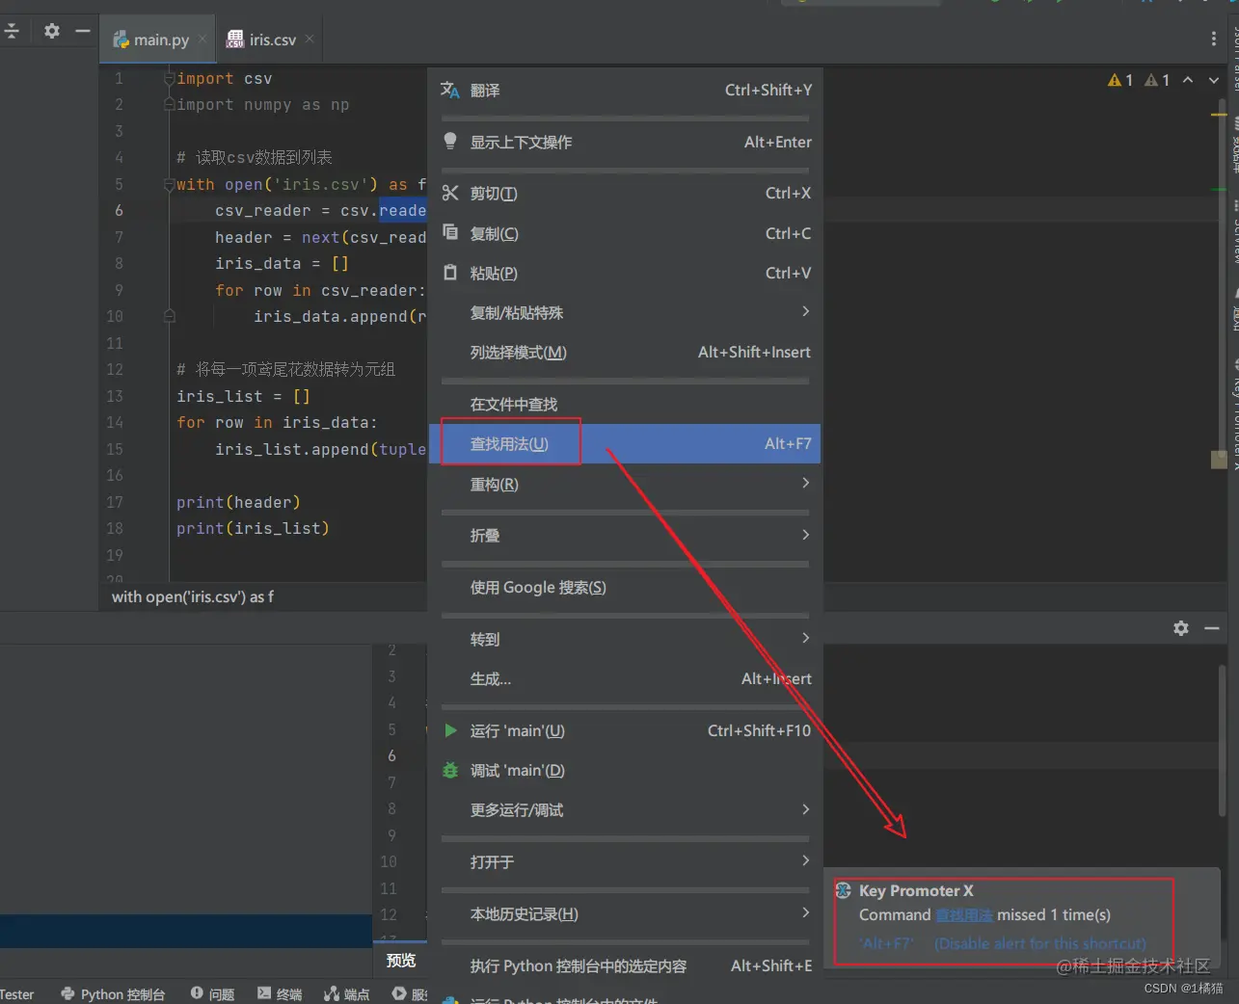Select the 预览 tab

[400, 960]
